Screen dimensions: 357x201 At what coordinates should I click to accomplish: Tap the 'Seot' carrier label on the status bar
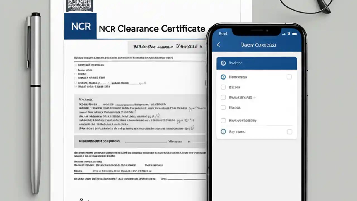[x=223, y=33]
